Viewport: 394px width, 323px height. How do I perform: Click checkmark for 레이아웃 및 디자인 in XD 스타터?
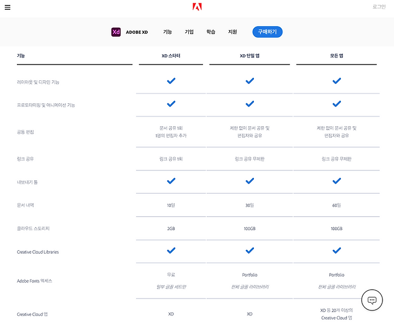(x=171, y=81)
